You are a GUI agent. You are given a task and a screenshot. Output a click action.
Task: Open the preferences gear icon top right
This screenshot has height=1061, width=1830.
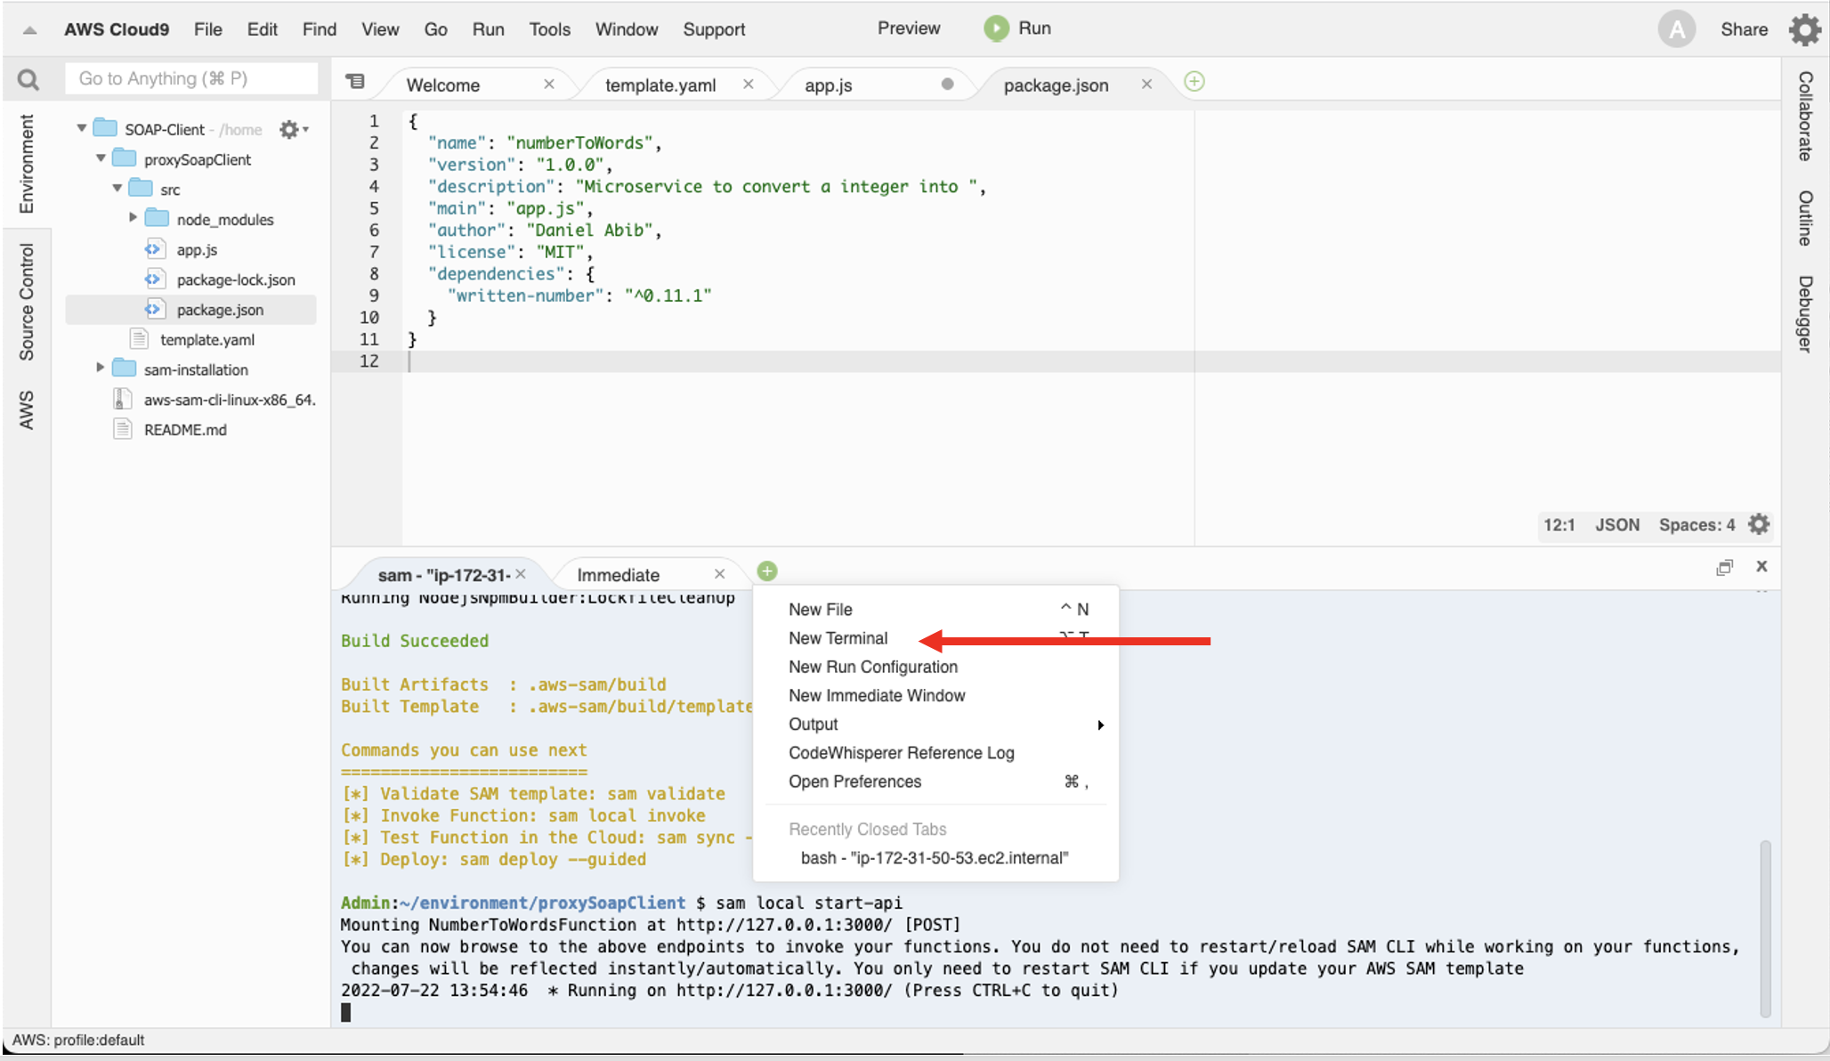[1804, 29]
